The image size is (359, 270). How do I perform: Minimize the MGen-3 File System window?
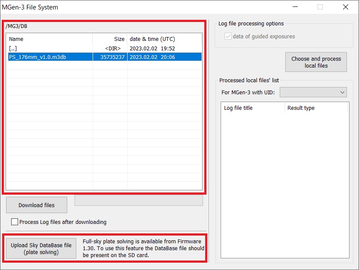(x=295, y=7)
